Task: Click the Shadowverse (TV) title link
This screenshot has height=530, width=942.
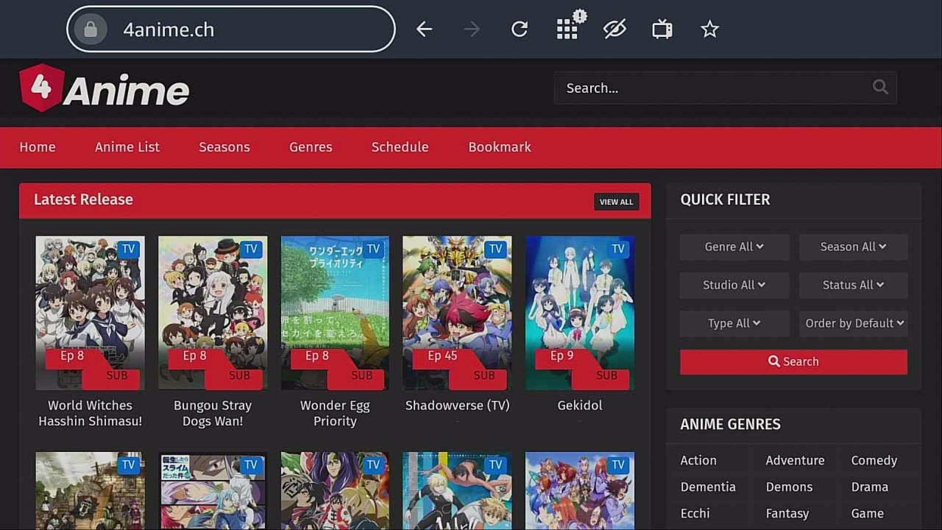Action: tap(457, 405)
